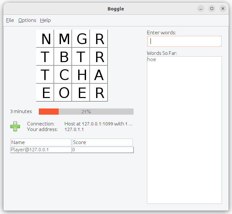
Task: Select the H letter tile
Action: pos(81,74)
